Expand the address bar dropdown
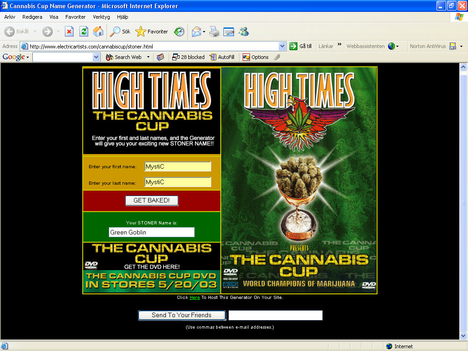Screen dimensions: 468x351 point(282,46)
